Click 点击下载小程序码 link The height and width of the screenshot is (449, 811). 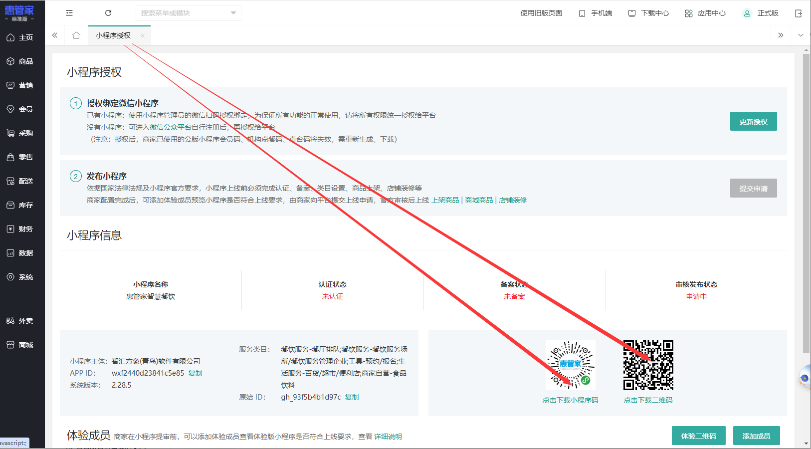570,400
